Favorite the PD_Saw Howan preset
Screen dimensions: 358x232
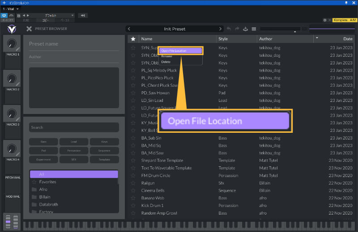pyautogui.click(x=133, y=93)
